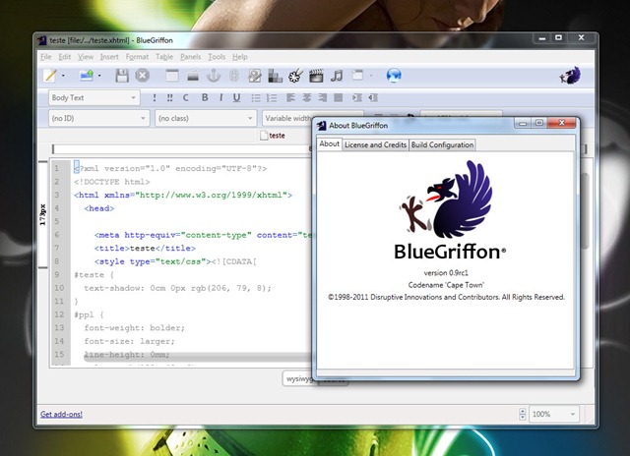Open the Body Text paragraph format dropdown
Screen dimensions: 630x456
pyautogui.click(x=94, y=98)
